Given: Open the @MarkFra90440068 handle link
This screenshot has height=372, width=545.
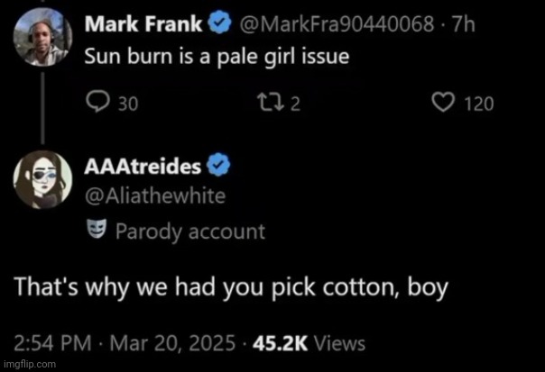Looking at the screenshot, I should pos(333,22).
